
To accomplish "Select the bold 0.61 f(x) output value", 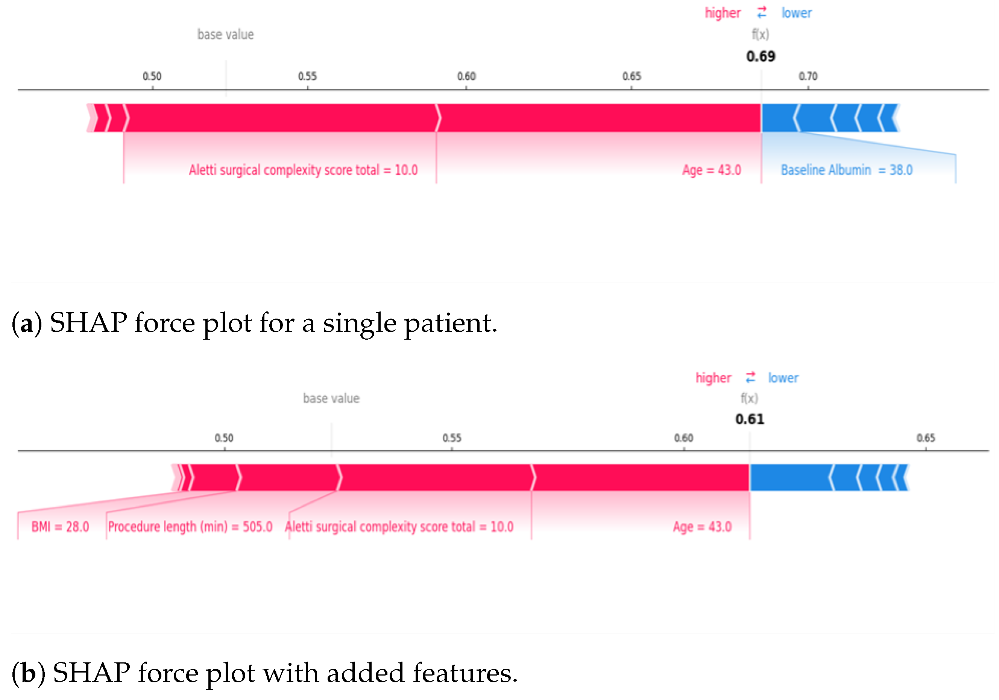I will click(x=749, y=419).
